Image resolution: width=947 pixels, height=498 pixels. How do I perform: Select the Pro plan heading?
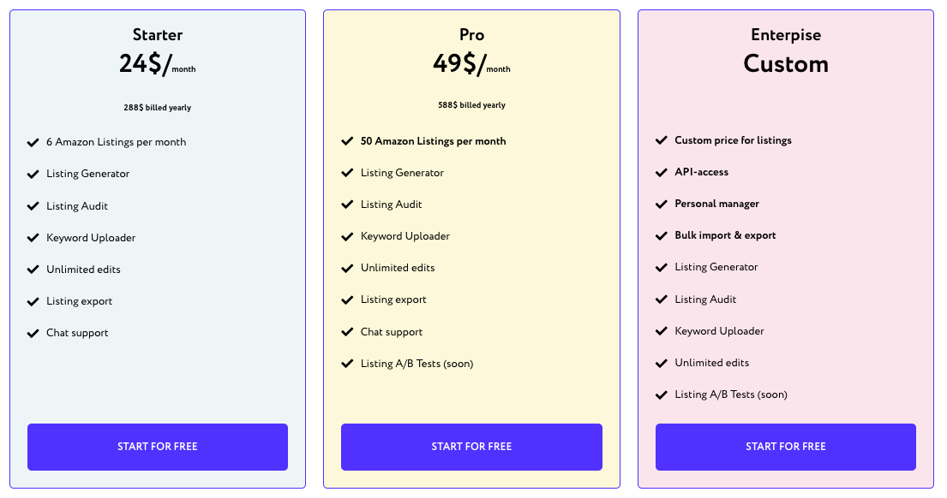471,35
